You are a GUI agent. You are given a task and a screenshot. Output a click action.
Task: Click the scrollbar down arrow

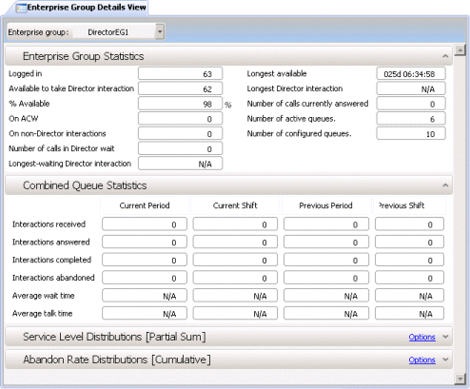(x=460, y=378)
